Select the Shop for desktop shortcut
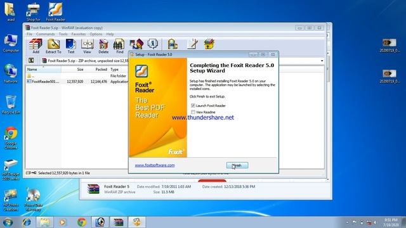Screen dimensions: 406x228 click(34, 12)
